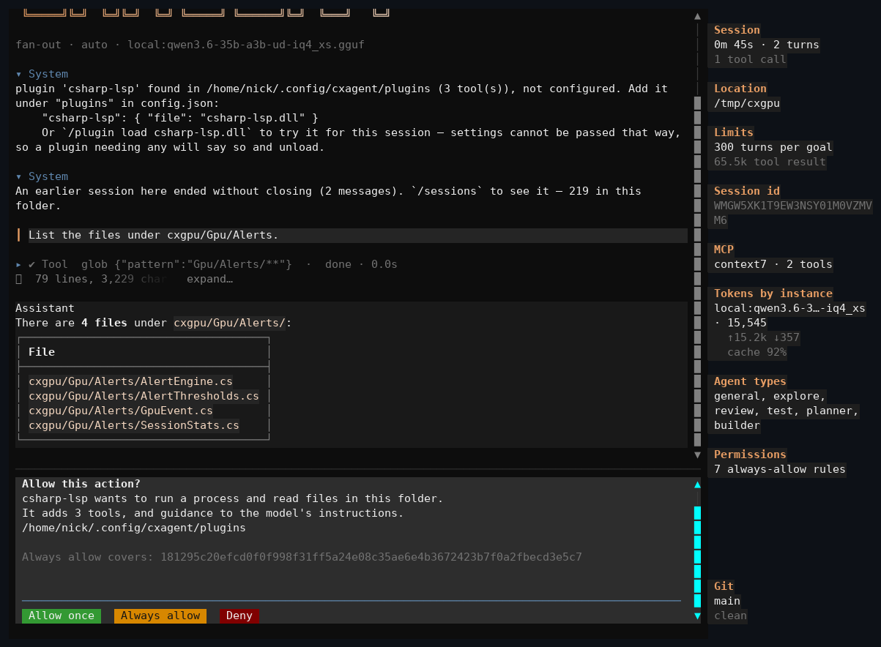The image size is (881, 647).
Task: Click '65.5k tool result' limit
Action: coord(770,162)
